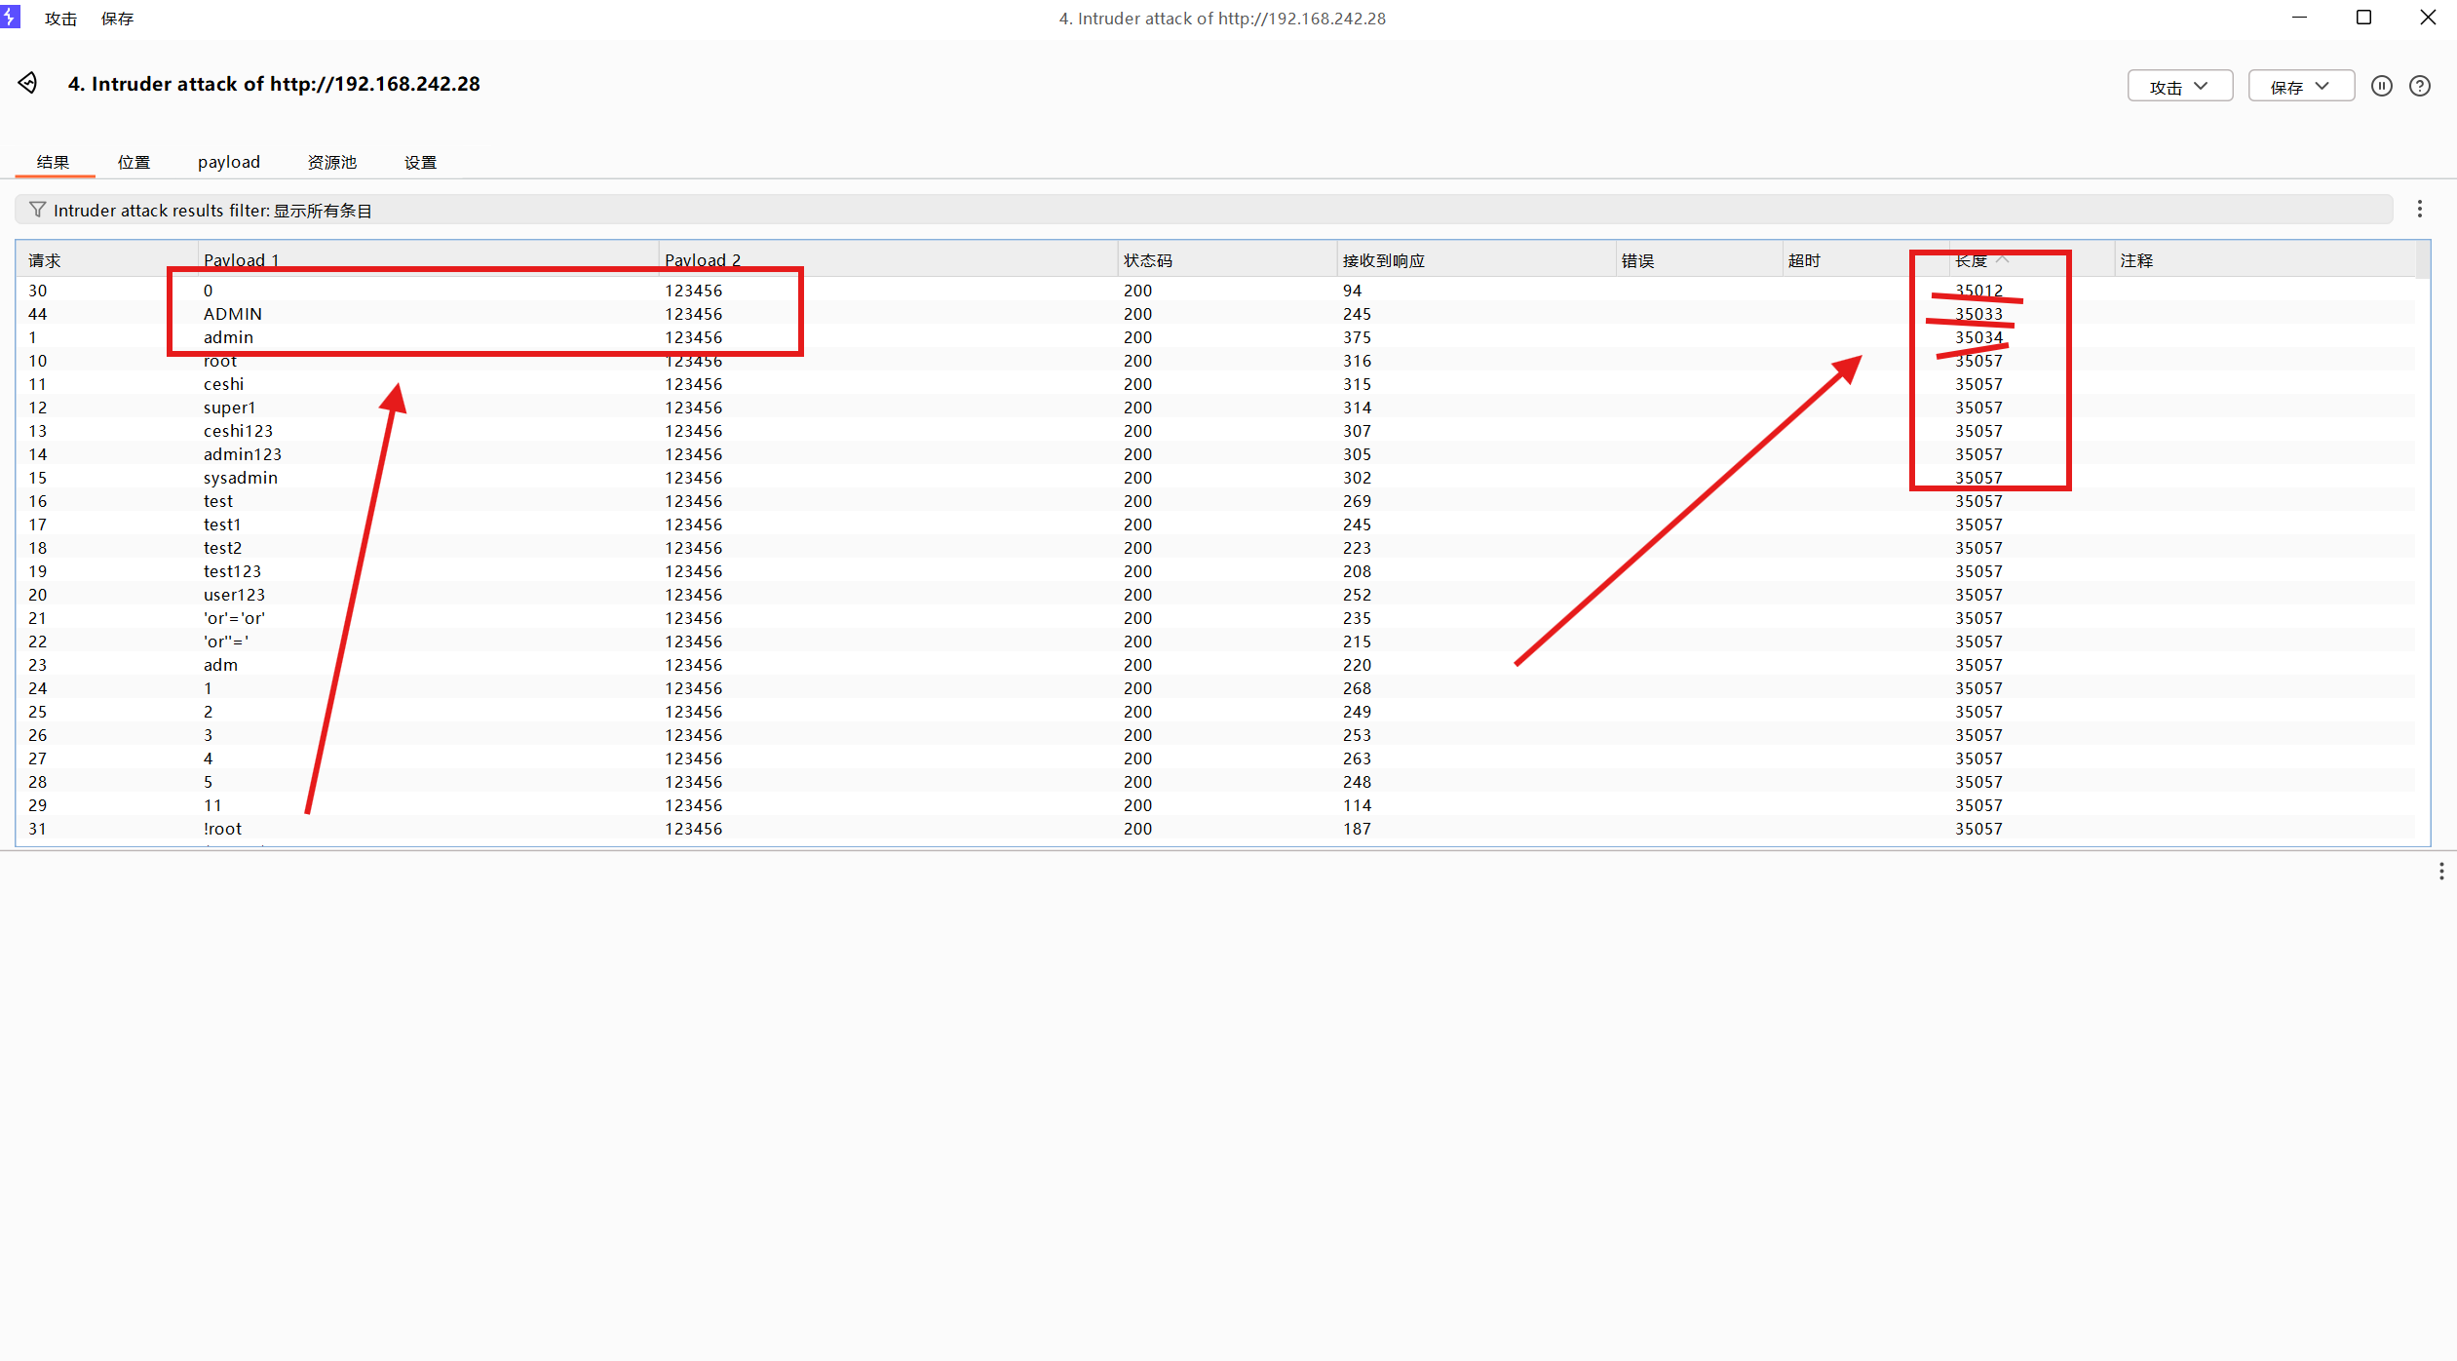This screenshot has height=1361, width=2457.
Task: Open the 保存 menu in title bar
Action: coord(117,19)
